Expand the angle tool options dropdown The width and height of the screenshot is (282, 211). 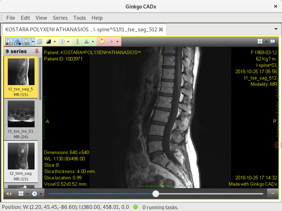[93, 41]
